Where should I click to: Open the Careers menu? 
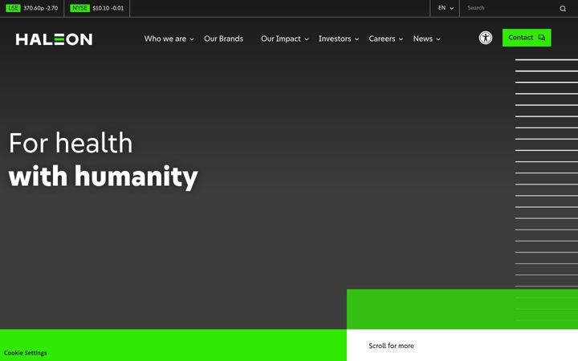382,39
